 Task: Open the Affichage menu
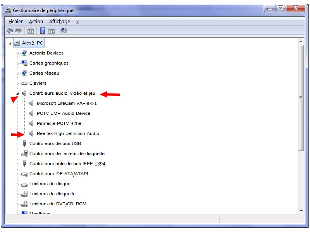[x=59, y=22]
